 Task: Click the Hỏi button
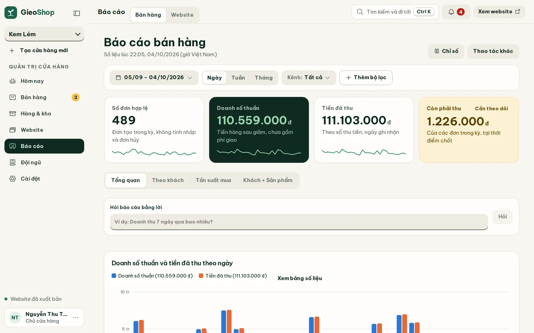(x=503, y=217)
